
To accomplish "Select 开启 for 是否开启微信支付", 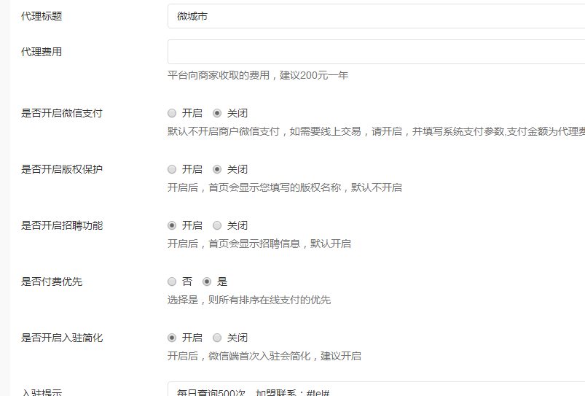I will point(172,113).
